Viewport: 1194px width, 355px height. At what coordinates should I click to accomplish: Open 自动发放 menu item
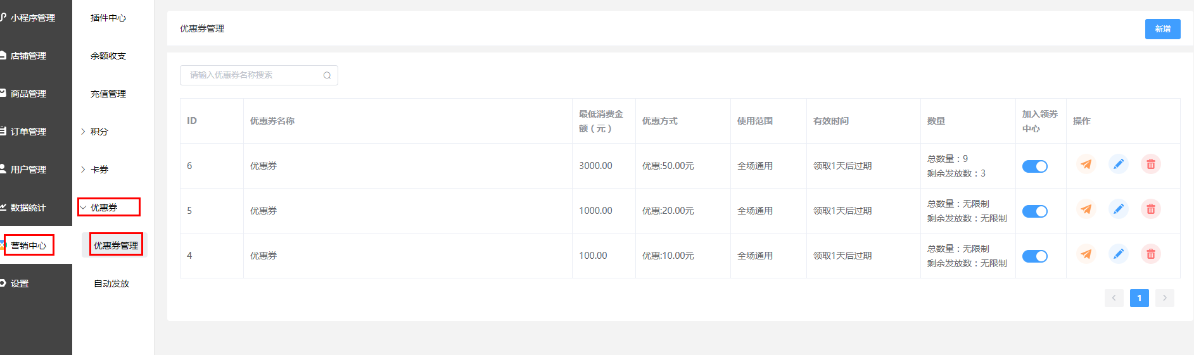pos(111,283)
